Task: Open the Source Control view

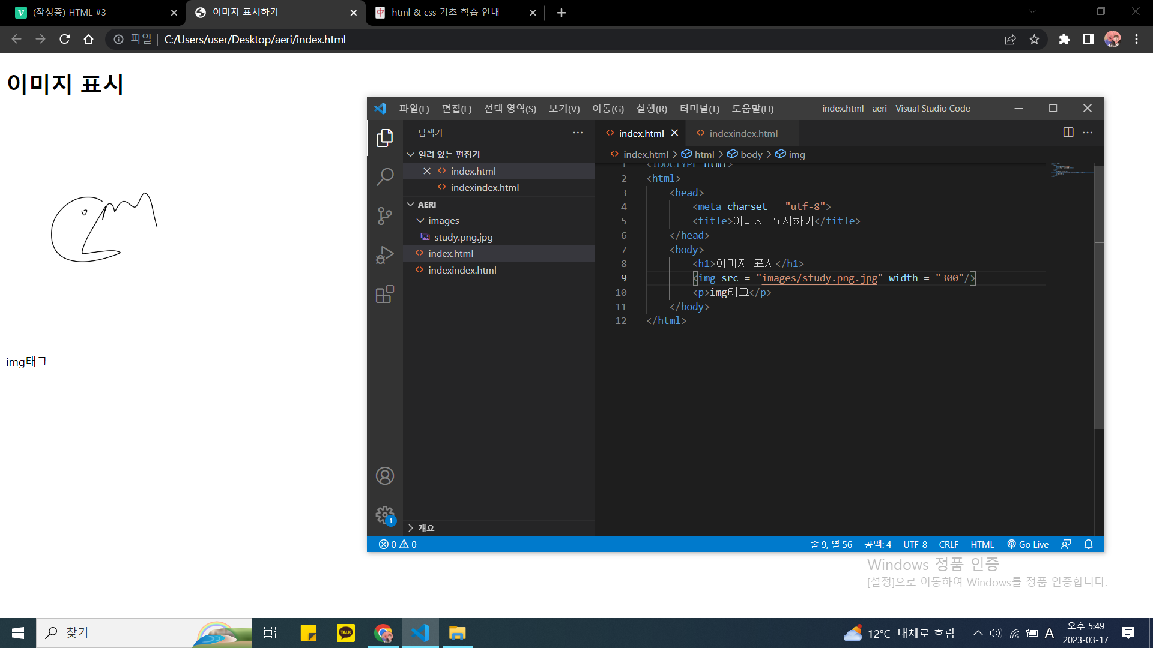Action: pos(384,215)
